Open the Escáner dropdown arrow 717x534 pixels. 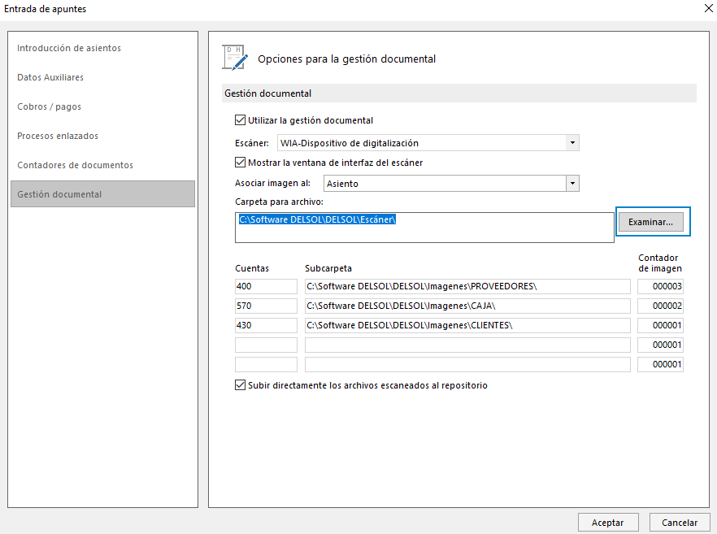[572, 143]
